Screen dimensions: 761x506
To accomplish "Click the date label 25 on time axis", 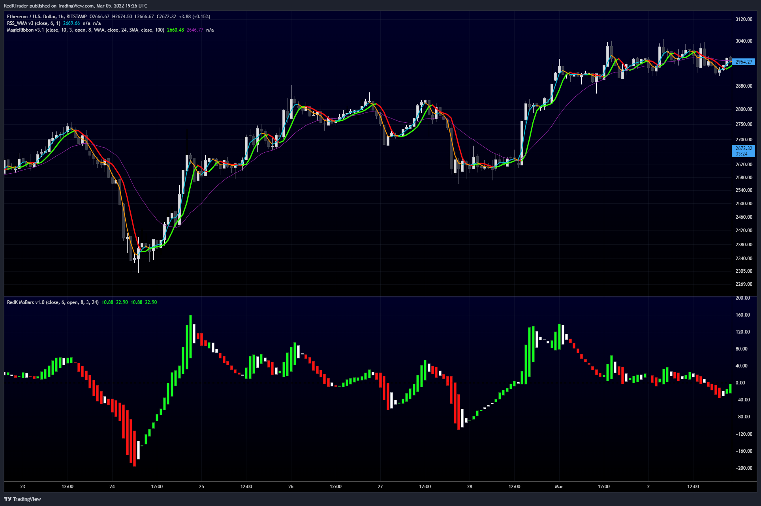I will coord(201,487).
